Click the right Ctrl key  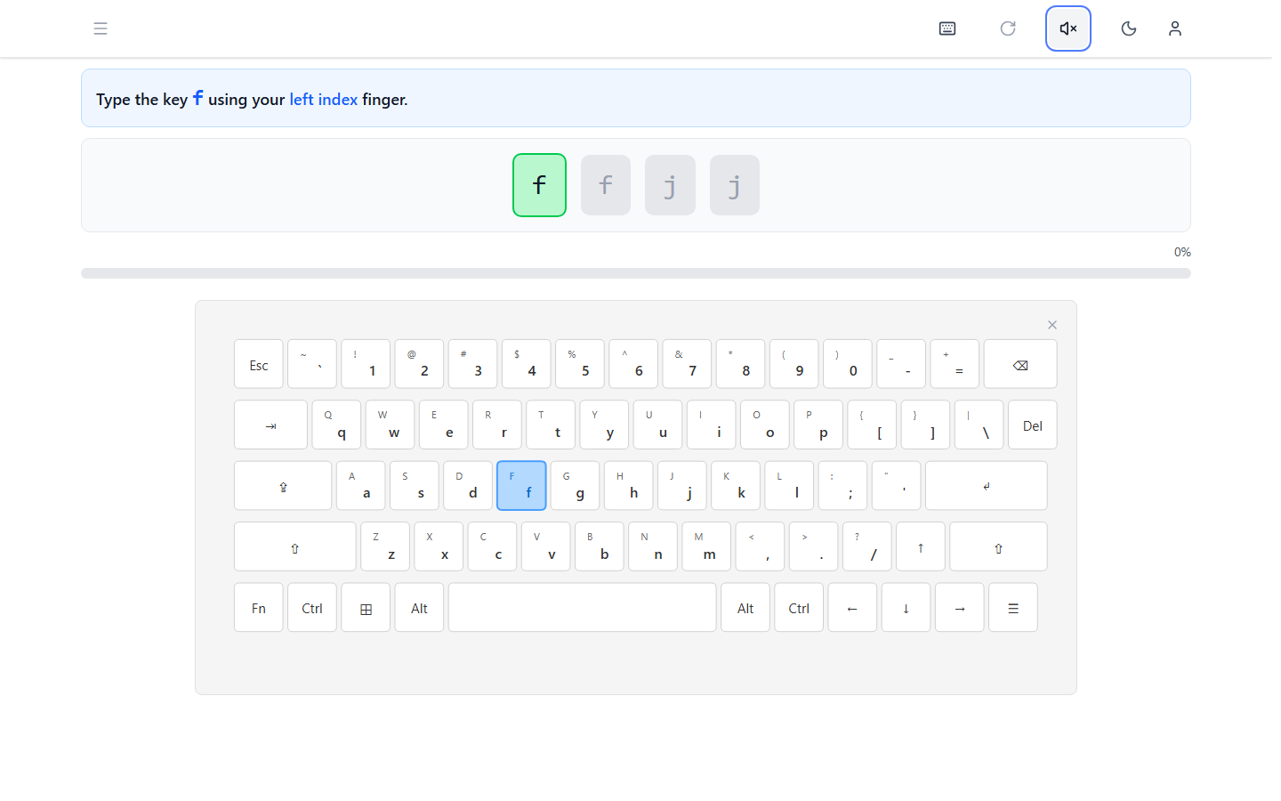click(799, 608)
